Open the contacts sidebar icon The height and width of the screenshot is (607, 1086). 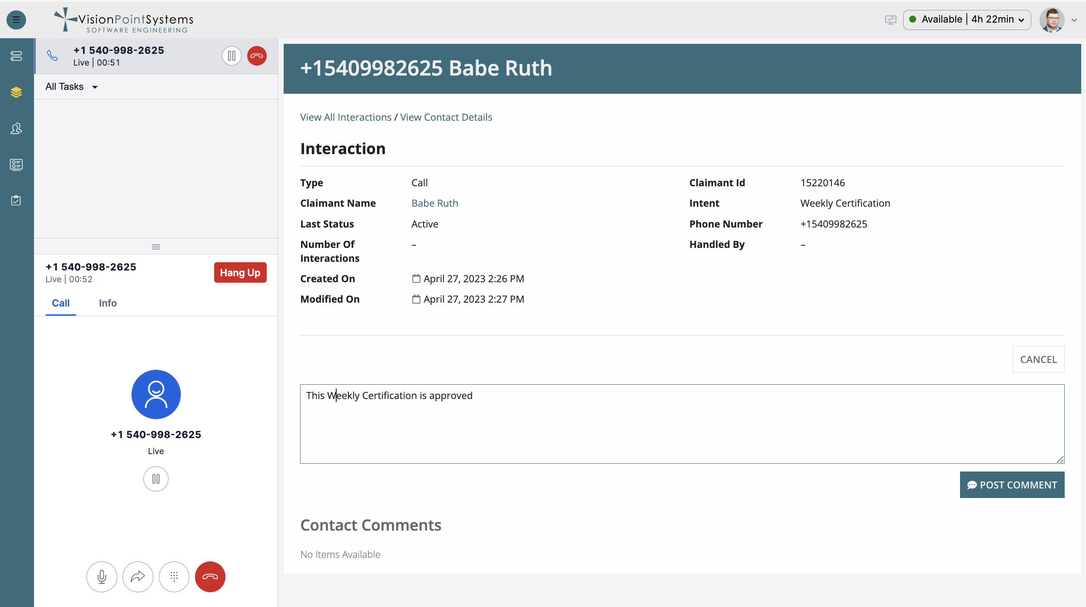coord(16,129)
